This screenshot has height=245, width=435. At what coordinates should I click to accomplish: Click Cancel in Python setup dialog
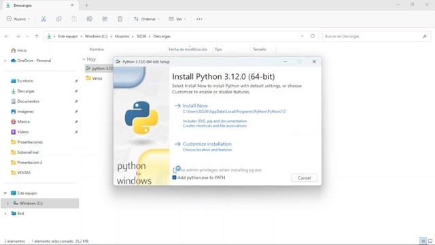(304, 178)
